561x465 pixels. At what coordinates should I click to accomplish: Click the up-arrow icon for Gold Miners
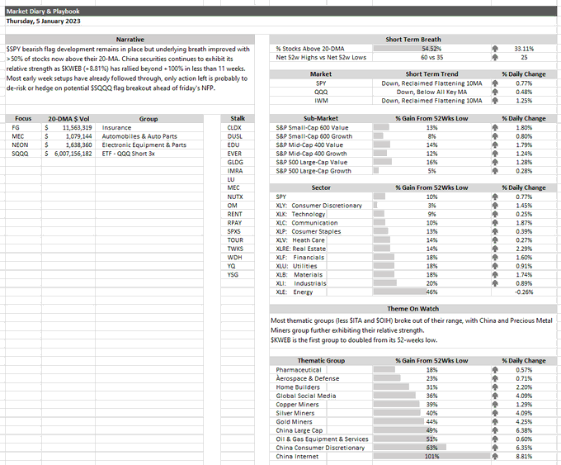(x=495, y=422)
